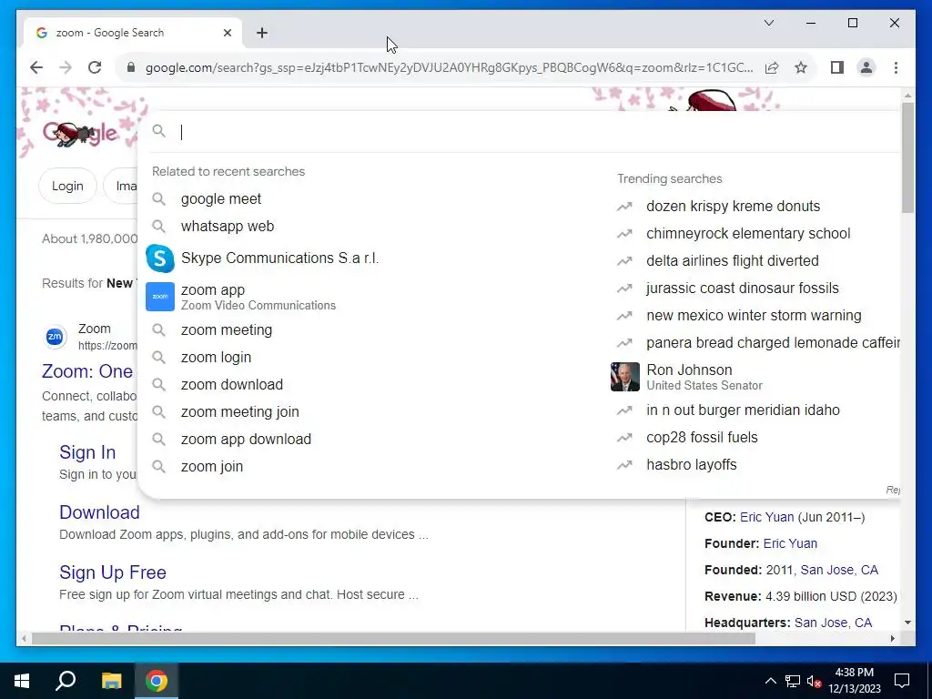Share this page using the share icon

pyautogui.click(x=772, y=67)
